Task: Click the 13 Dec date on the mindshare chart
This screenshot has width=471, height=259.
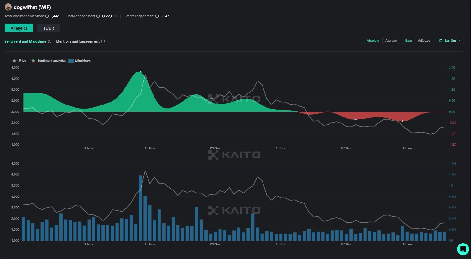Action: (281, 244)
